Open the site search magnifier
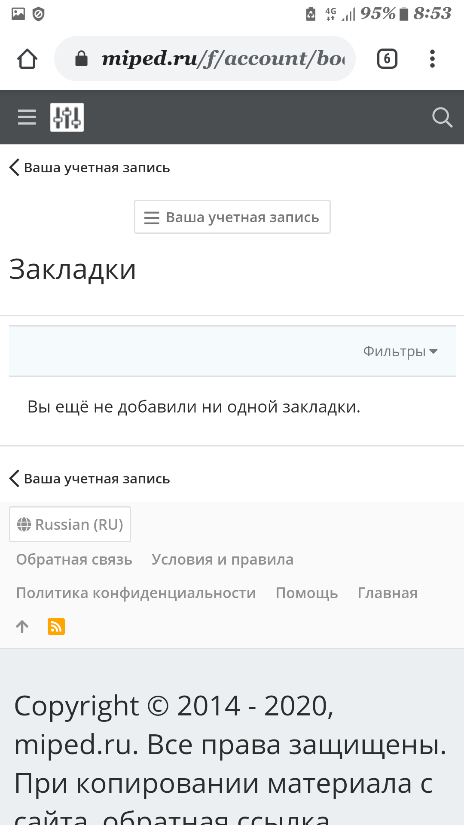464x825 pixels. (442, 117)
